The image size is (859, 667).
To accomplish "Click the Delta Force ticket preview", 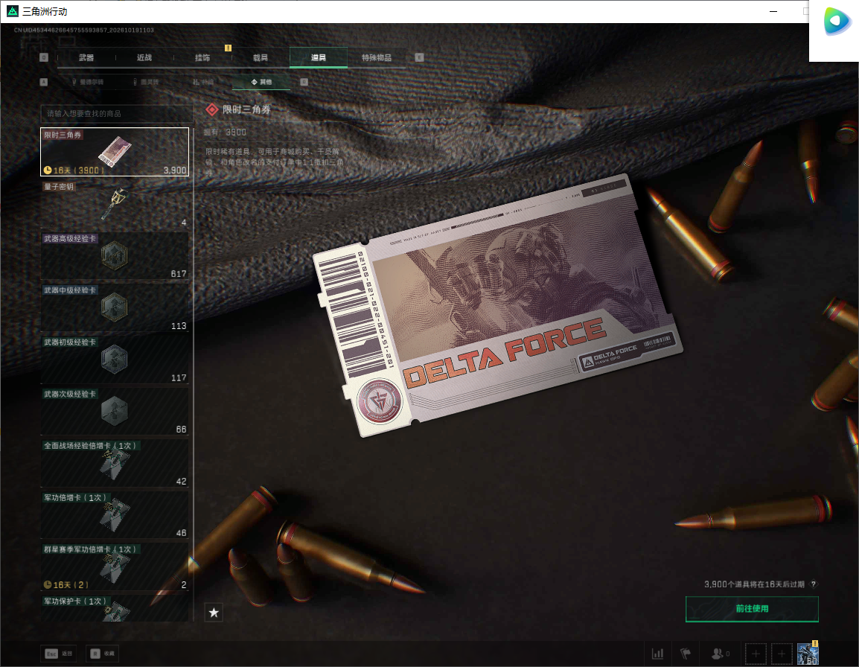I will pos(497,305).
